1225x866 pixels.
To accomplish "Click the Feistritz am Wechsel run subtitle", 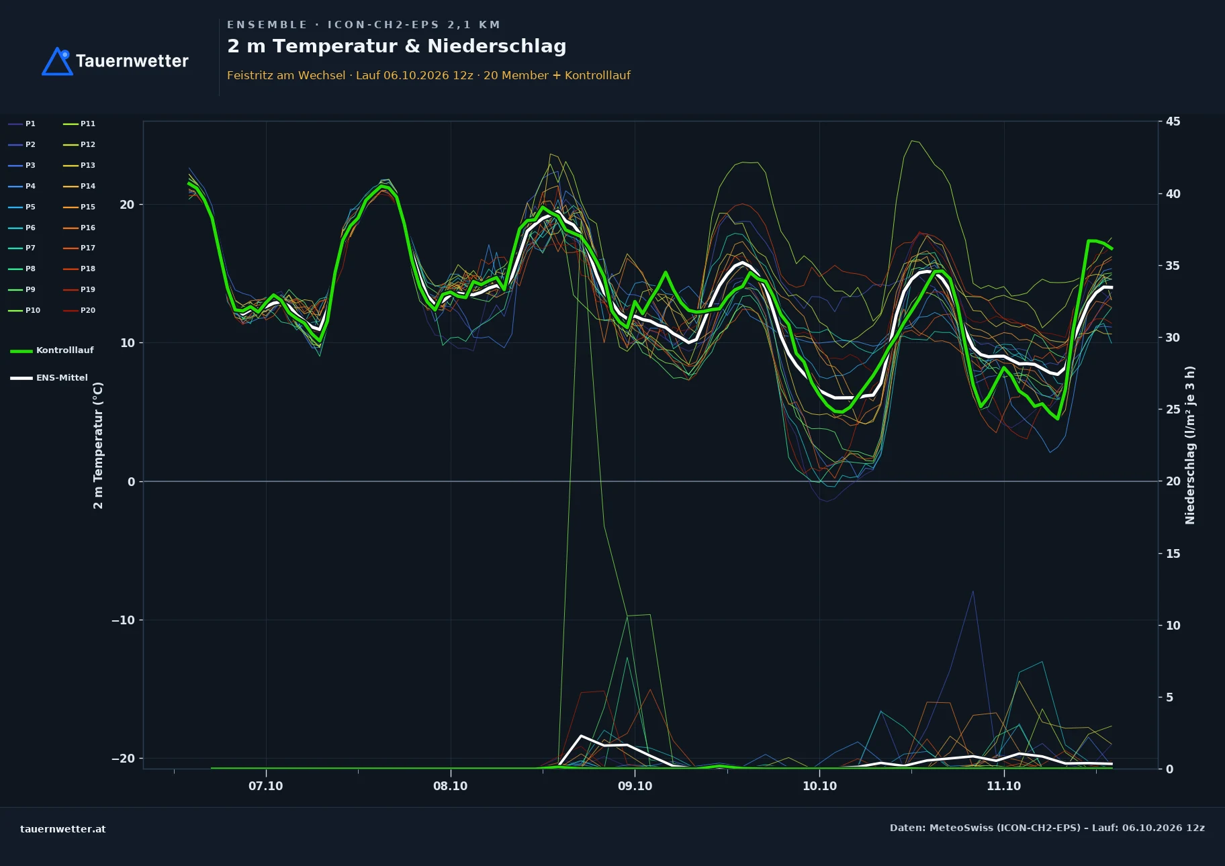I will tap(428, 75).
